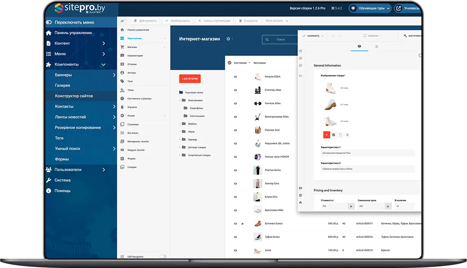Open Темы paint bucket item
Viewport: 467px width, 268px height.
(122, 90)
